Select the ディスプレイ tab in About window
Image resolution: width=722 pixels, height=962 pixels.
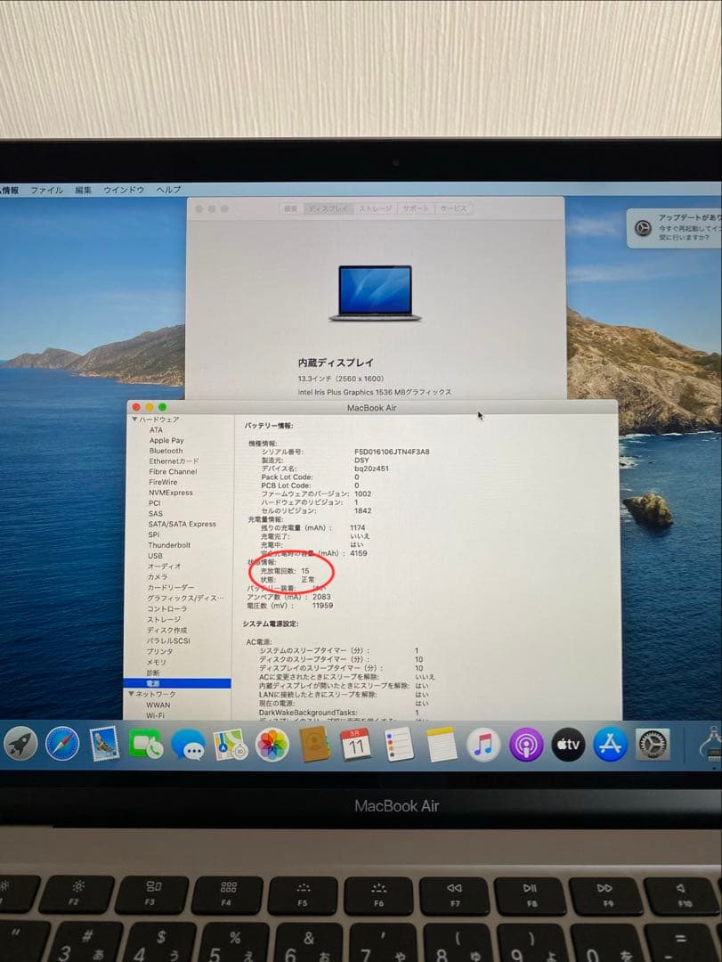coord(329,208)
